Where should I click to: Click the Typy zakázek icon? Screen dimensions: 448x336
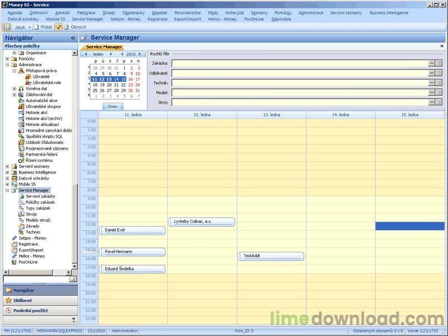[x=21, y=208]
